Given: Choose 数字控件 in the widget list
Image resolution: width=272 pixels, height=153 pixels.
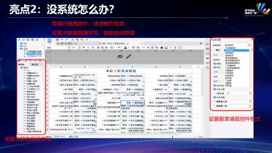Looking at the screenshot, I should click(236, 51).
